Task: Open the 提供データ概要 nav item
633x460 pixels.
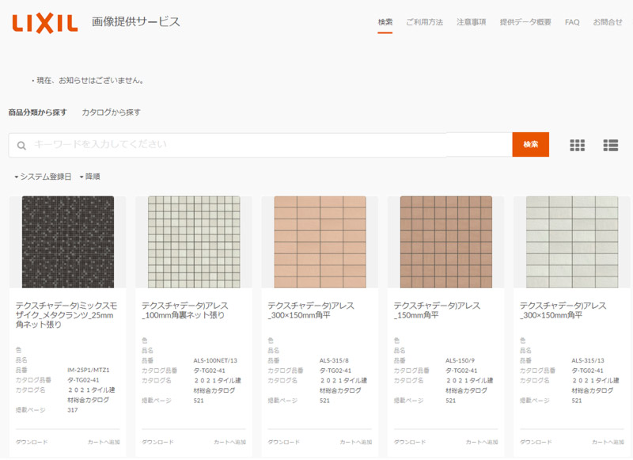Action: tap(525, 22)
